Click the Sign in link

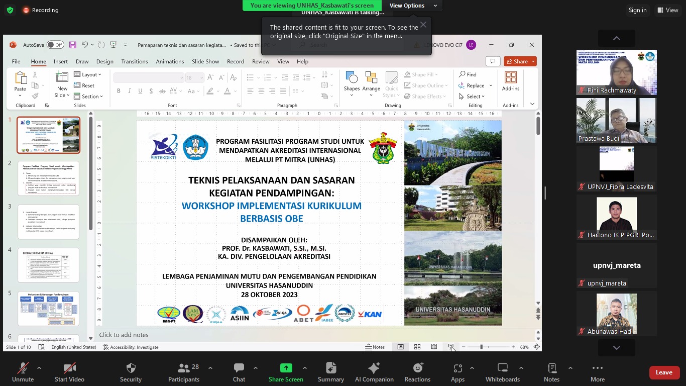tap(637, 10)
